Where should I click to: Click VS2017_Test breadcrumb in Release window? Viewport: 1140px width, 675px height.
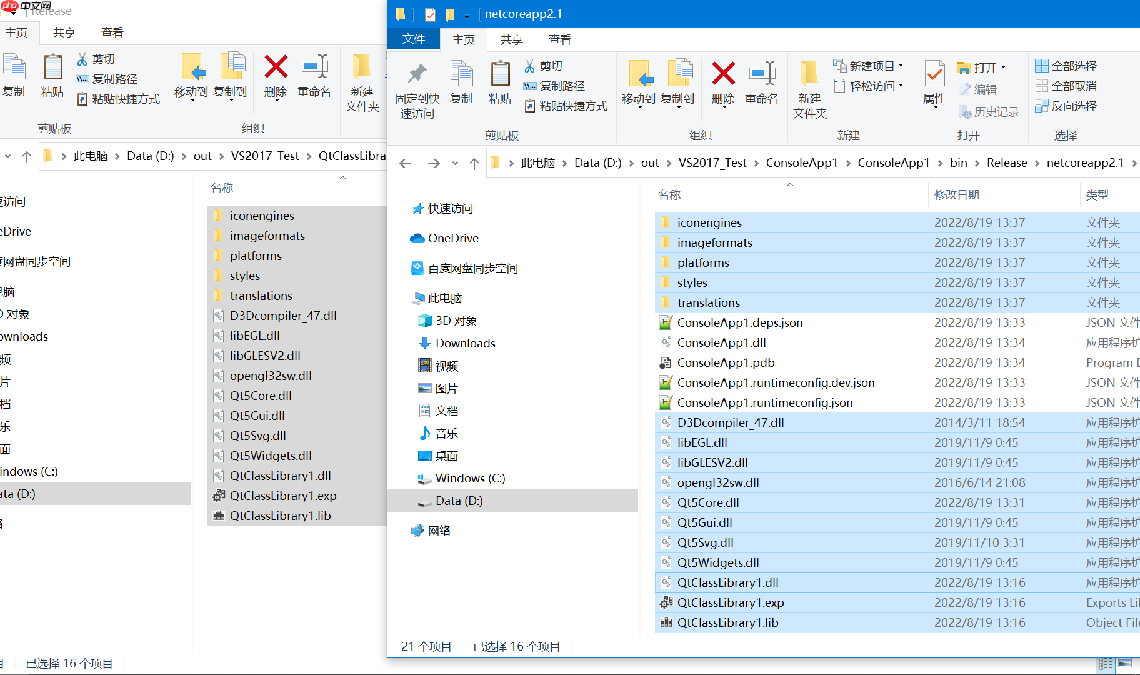click(265, 156)
